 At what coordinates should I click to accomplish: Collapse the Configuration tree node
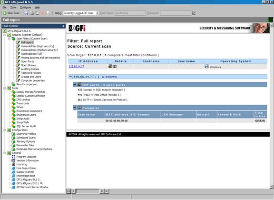[5, 130]
